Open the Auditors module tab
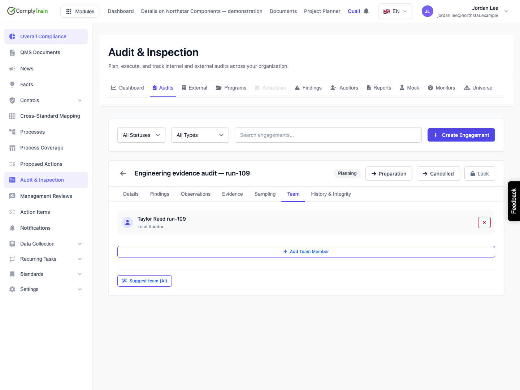 pos(344,88)
